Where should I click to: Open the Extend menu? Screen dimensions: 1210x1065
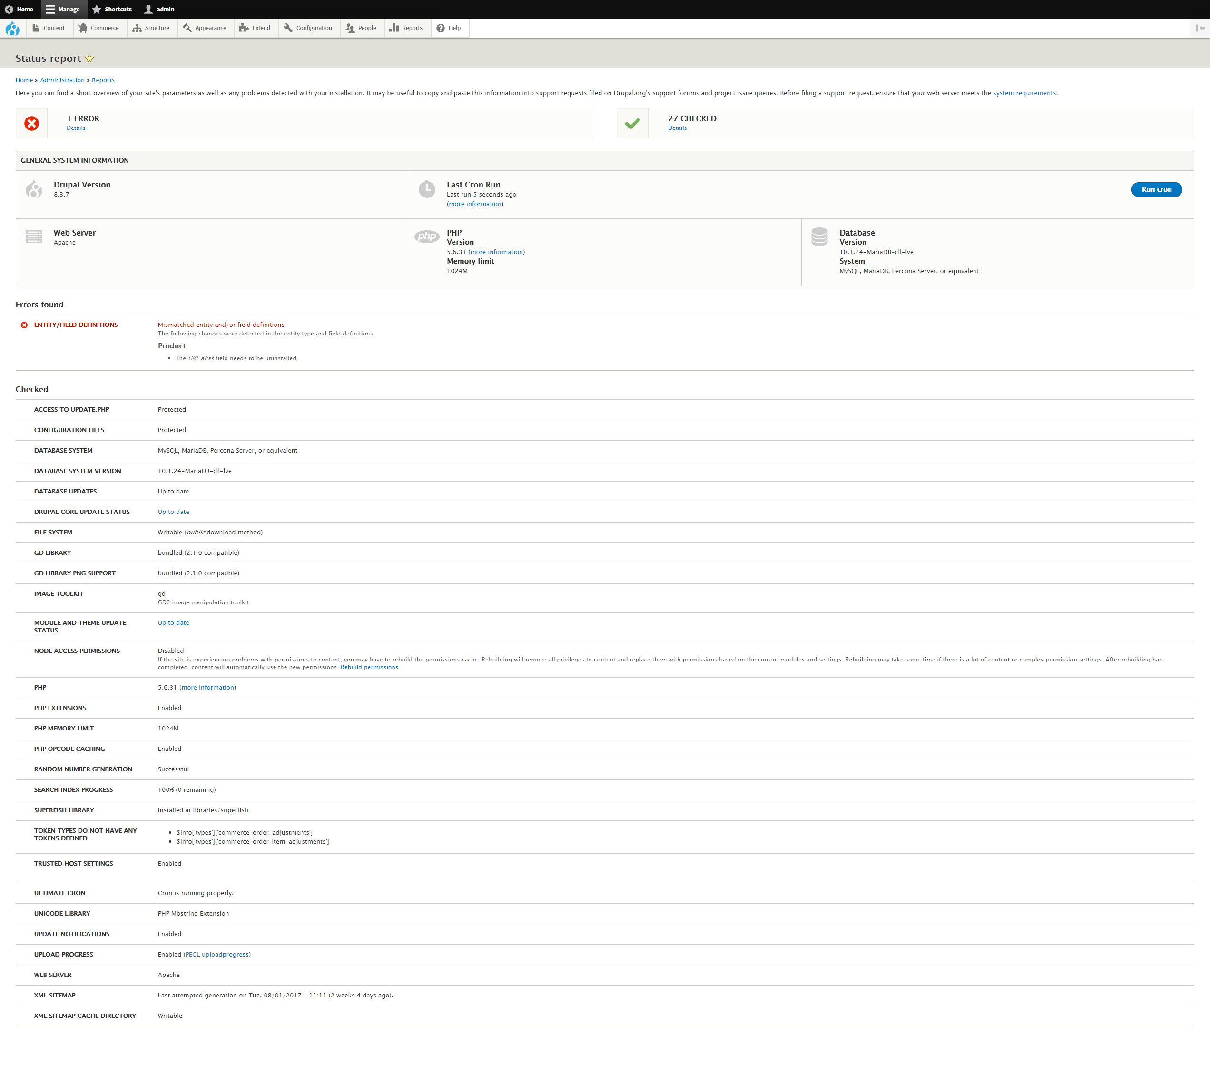255,28
